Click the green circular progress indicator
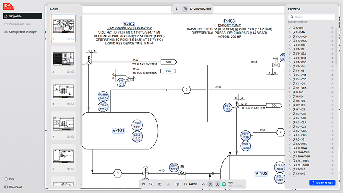Image resolution: width=343 pixels, height=193 pixels. coord(224,184)
